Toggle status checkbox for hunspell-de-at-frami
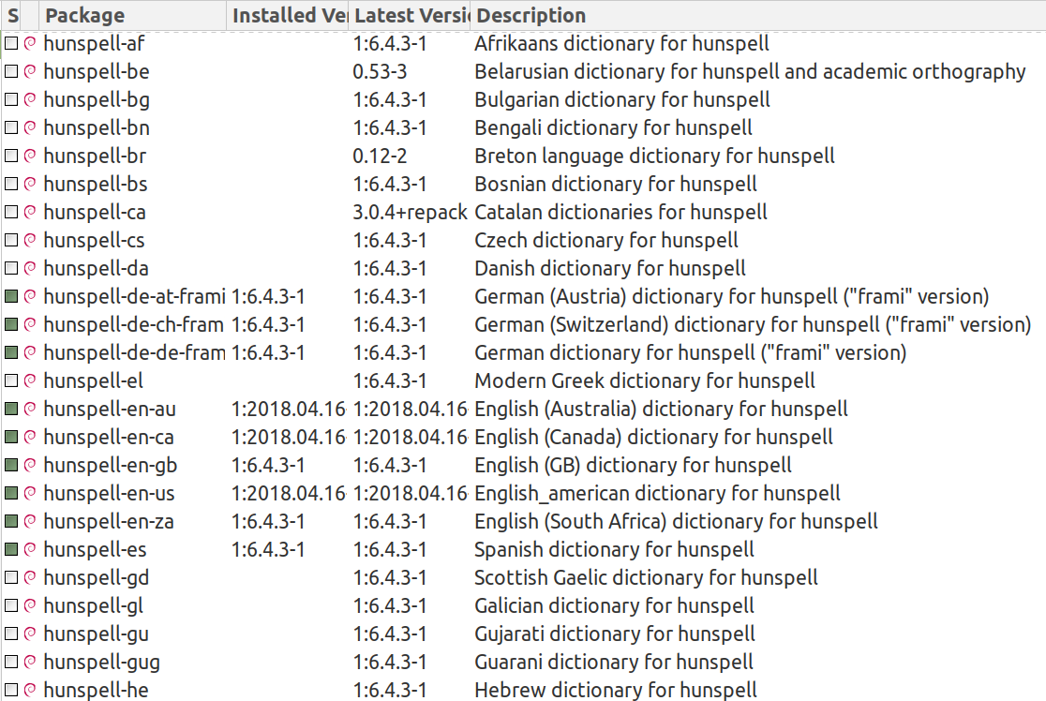This screenshot has width=1046, height=701. [x=11, y=296]
